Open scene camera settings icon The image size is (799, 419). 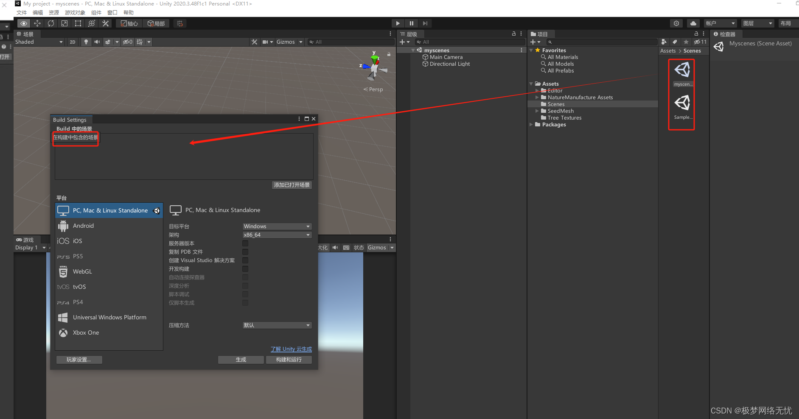[x=265, y=42]
